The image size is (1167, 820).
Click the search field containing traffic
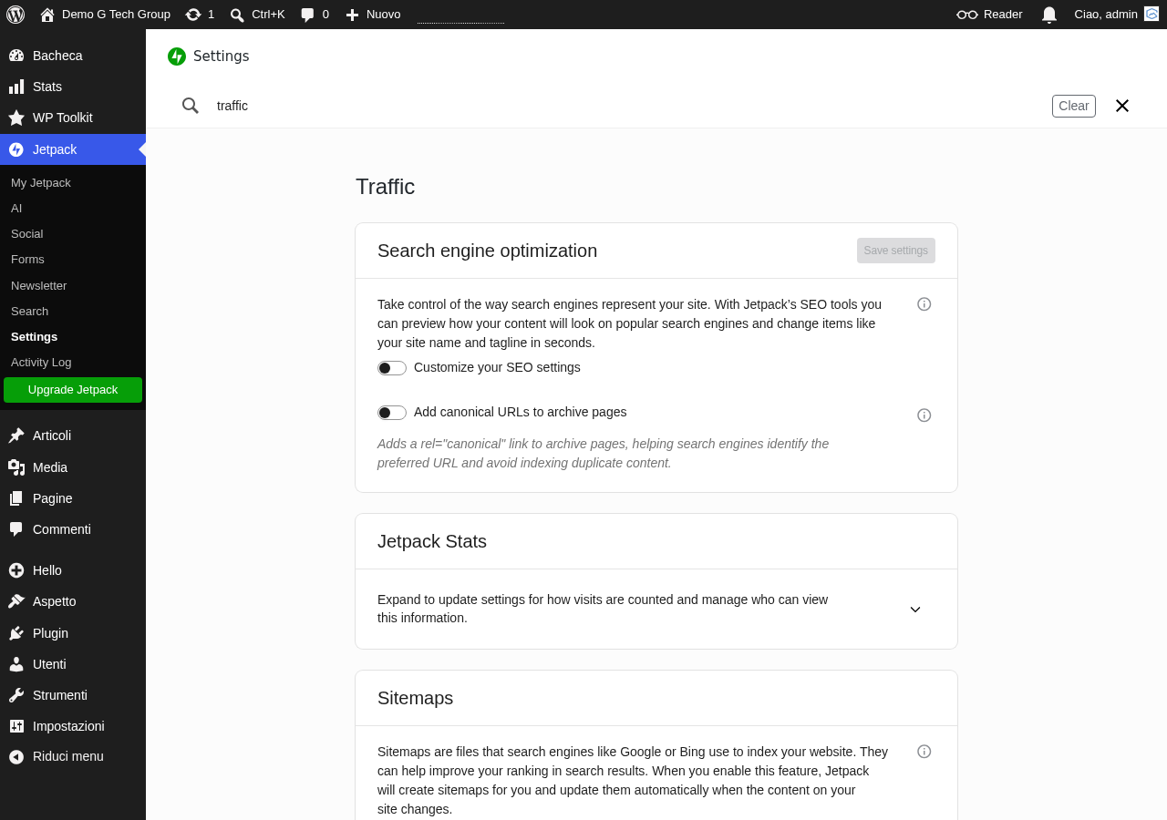[x=629, y=106]
